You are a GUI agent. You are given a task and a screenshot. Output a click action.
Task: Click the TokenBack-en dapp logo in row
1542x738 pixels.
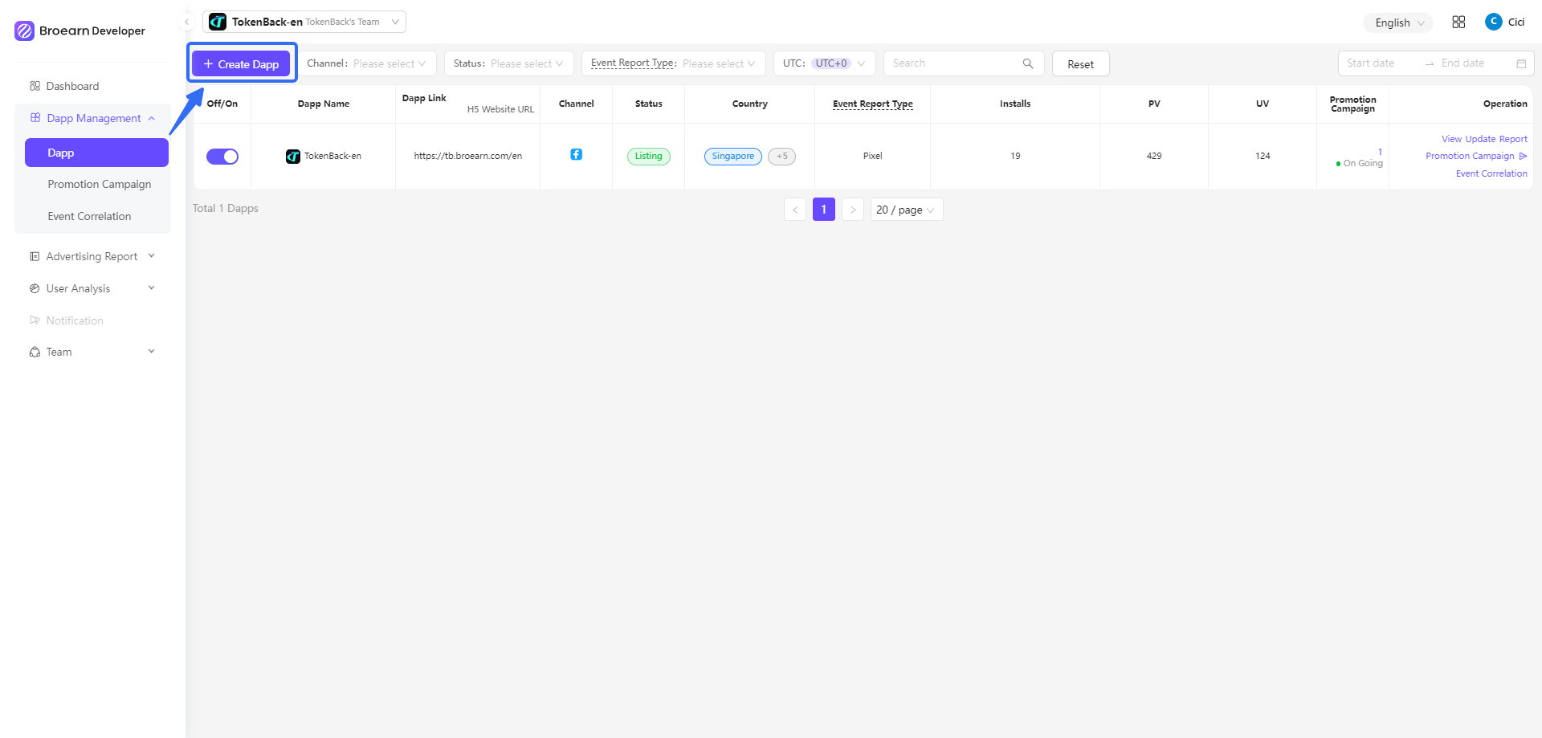tap(293, 157)
